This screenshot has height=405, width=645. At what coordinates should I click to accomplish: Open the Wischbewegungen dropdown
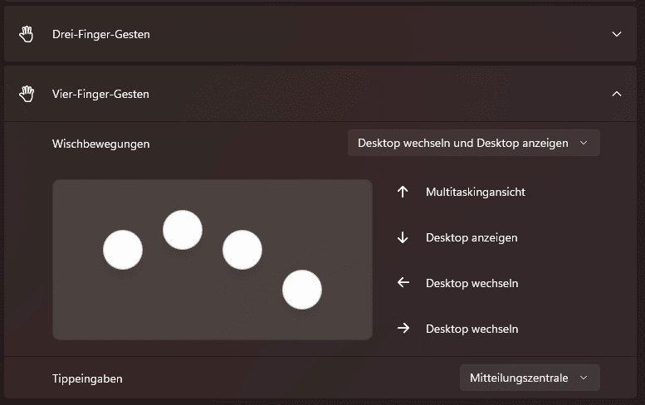pyautogui.click(x=473, y=143)
